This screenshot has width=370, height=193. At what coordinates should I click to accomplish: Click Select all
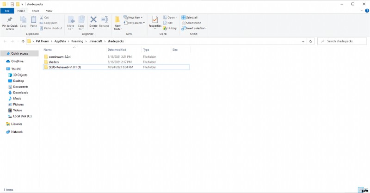coord(190,18)
